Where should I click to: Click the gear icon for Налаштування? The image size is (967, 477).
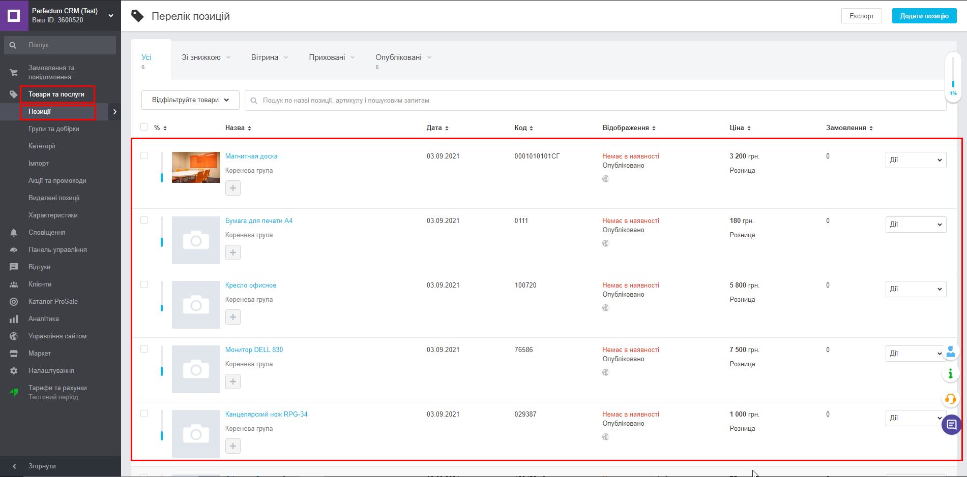(14, 371)
